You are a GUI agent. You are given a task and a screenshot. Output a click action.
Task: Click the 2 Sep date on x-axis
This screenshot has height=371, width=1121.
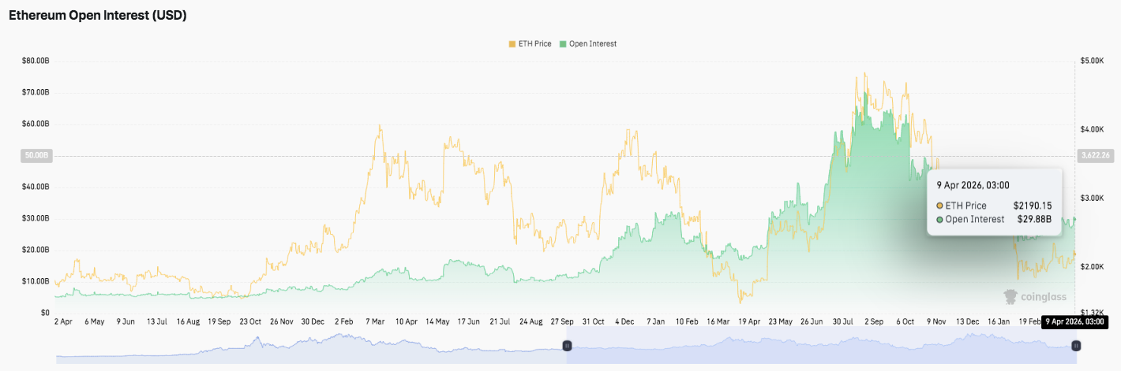point(873,321)
